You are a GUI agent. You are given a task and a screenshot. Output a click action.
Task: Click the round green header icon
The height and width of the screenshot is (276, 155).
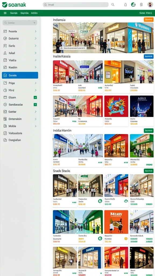tap(133, 5)
